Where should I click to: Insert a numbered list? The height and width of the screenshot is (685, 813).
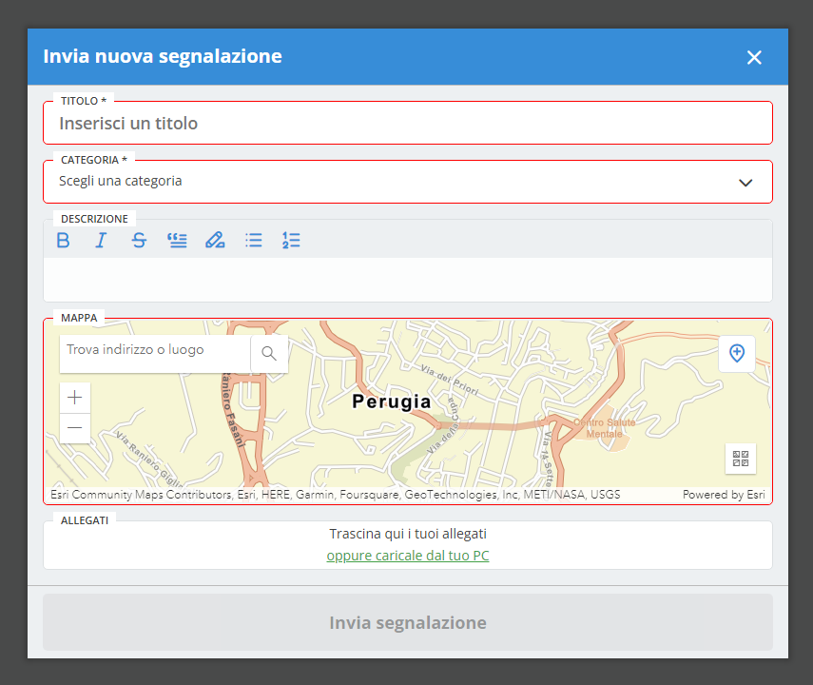pos(291,240)
